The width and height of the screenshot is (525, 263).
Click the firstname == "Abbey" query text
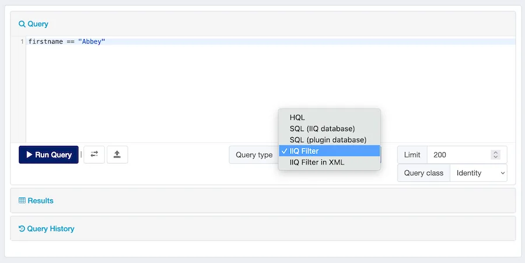66,42
